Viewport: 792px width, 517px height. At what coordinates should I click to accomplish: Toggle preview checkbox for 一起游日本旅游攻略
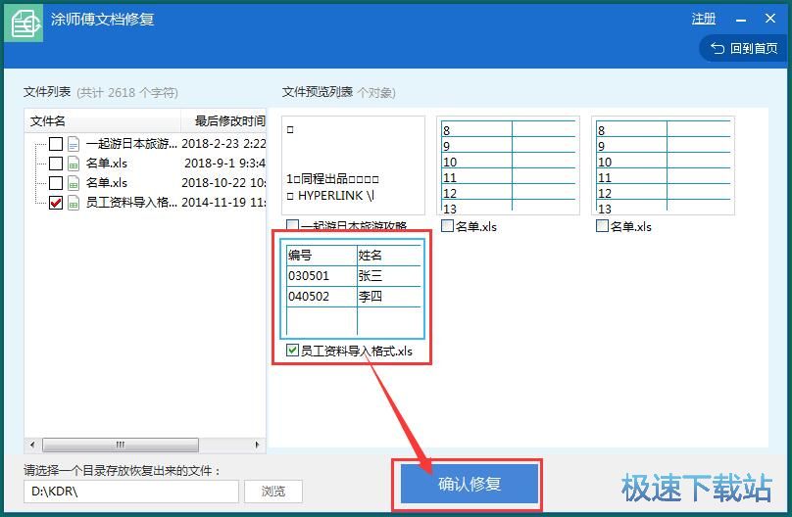click(292, 225)
